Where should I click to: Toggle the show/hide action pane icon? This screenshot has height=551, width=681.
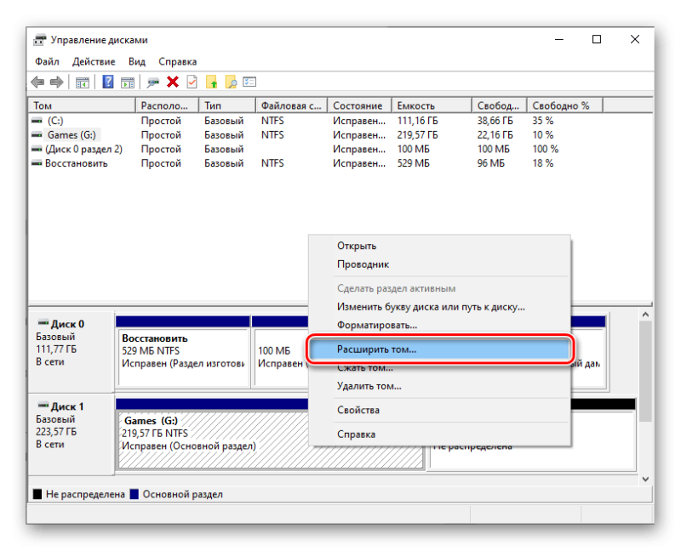point(127,82)
